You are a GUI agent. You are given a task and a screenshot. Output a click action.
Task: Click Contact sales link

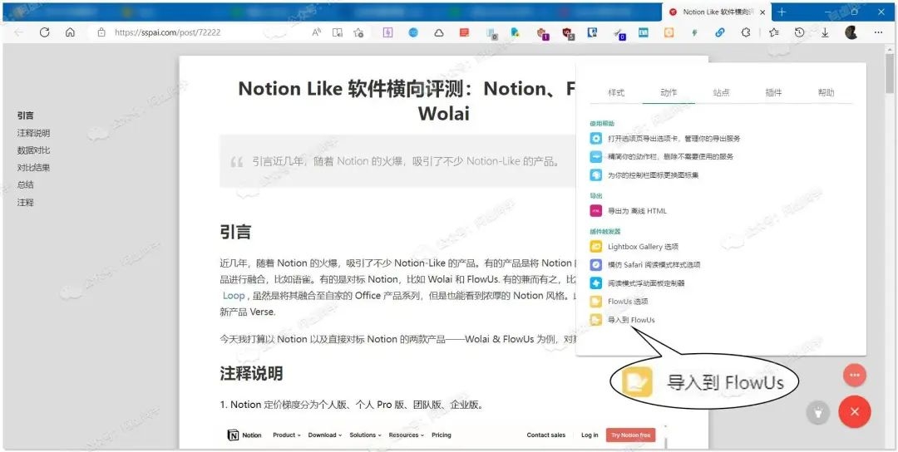point(545,435)
